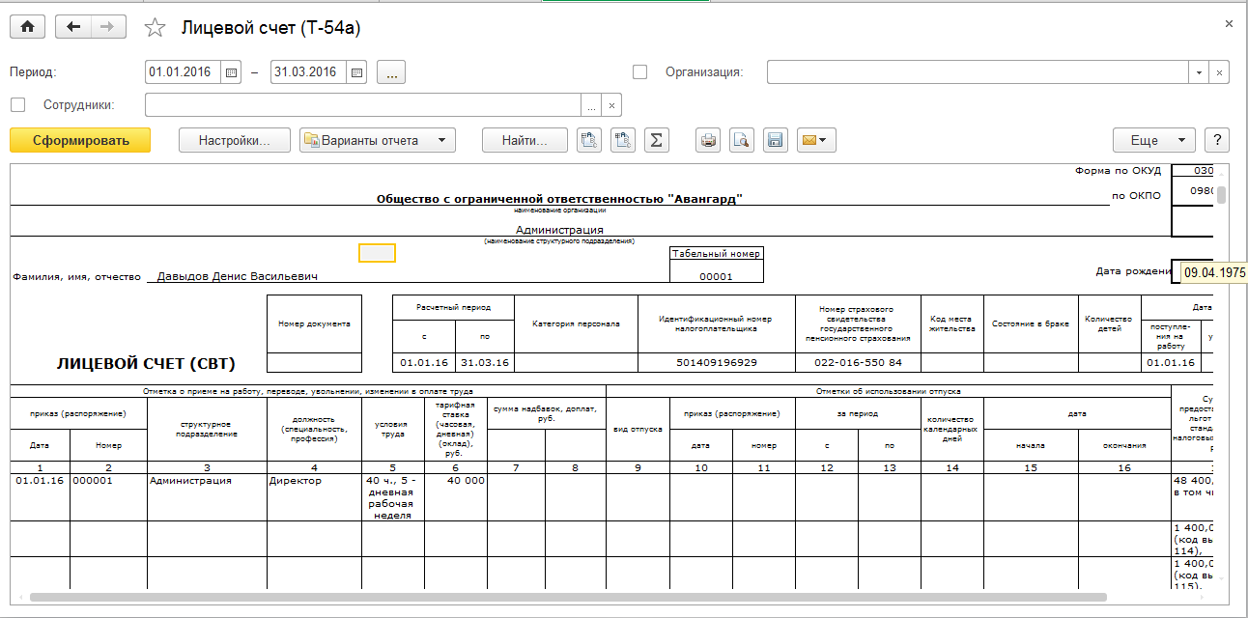This screenshot has width=1248, height=618.
Task: Print the report using printer icon
Action: (709, 140)
